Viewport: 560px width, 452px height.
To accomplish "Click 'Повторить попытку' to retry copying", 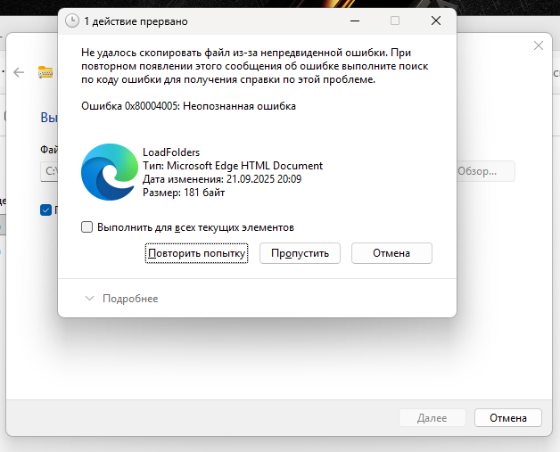I will [x=196, y=253].
